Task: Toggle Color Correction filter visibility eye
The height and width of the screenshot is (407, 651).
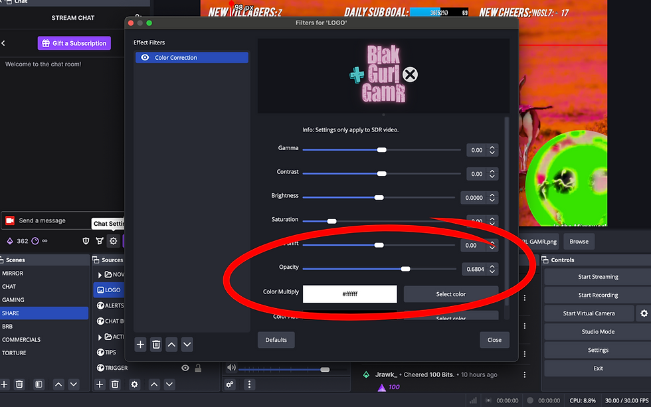Action: (x=145, y=57)
